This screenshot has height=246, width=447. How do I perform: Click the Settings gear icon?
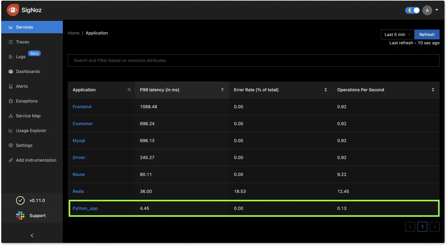tap(11, 145)
